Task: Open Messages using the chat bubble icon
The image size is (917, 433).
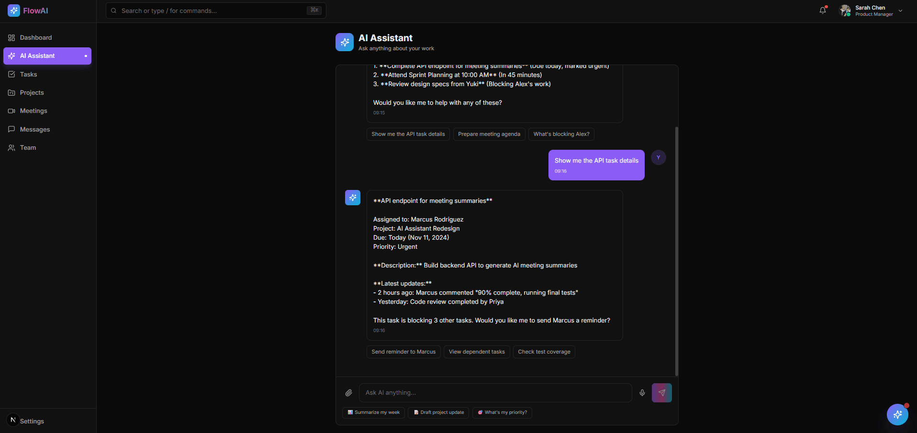Action: pyautogui.click(x=11, y=129)
